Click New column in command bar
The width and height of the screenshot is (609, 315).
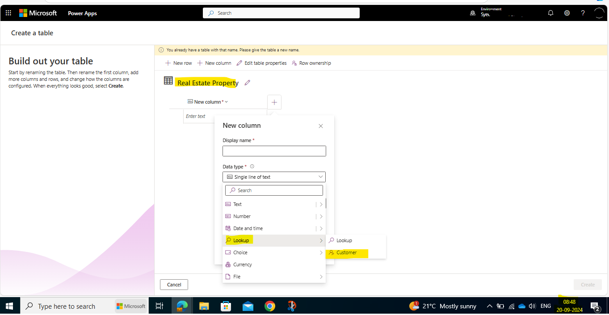(214, 63)
